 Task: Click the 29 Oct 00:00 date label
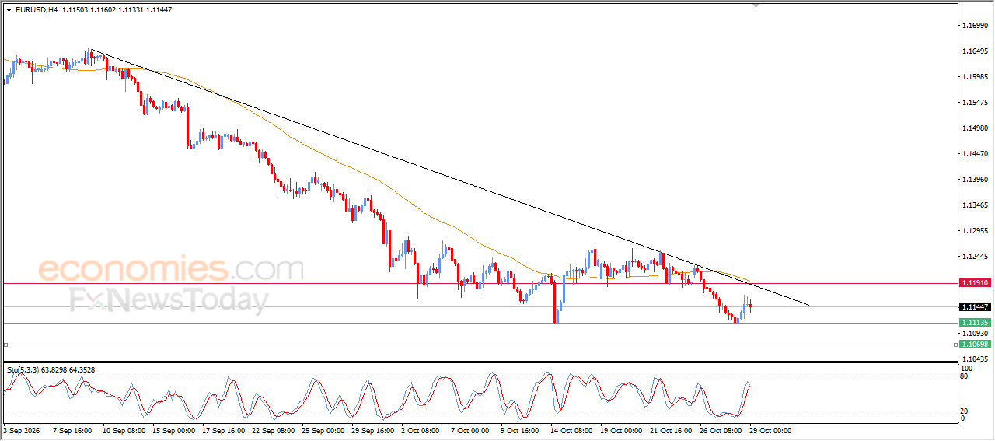pos(770,430)
